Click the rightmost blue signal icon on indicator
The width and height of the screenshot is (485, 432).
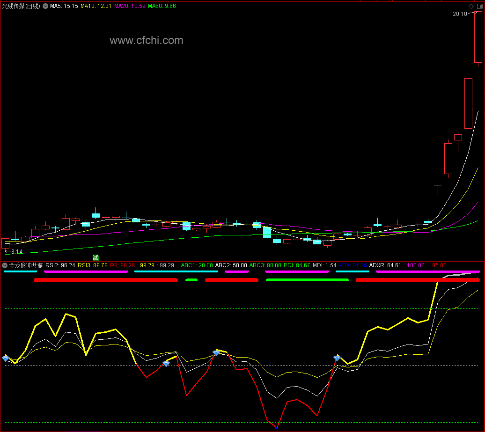337,358
